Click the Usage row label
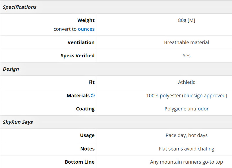 87,135
